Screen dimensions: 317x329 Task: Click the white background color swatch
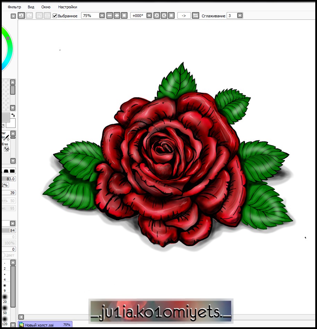pyautogui.click(x=11, y=123)
